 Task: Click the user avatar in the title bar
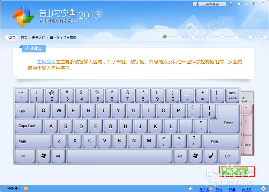tap(197, 4)
